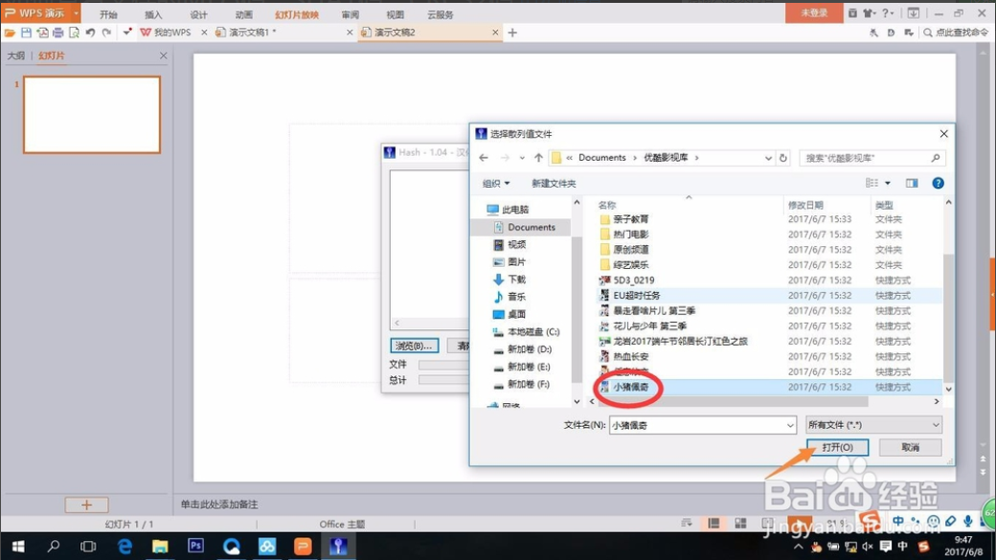Add a new slide with the plus button
The height and width of the screenshot is (560, 996).
point(86,504)
